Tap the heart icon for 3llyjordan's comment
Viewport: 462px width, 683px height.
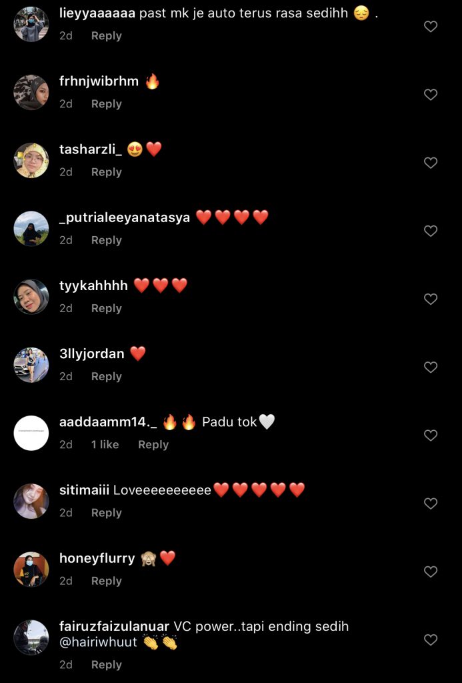click(x=430, y=368)
